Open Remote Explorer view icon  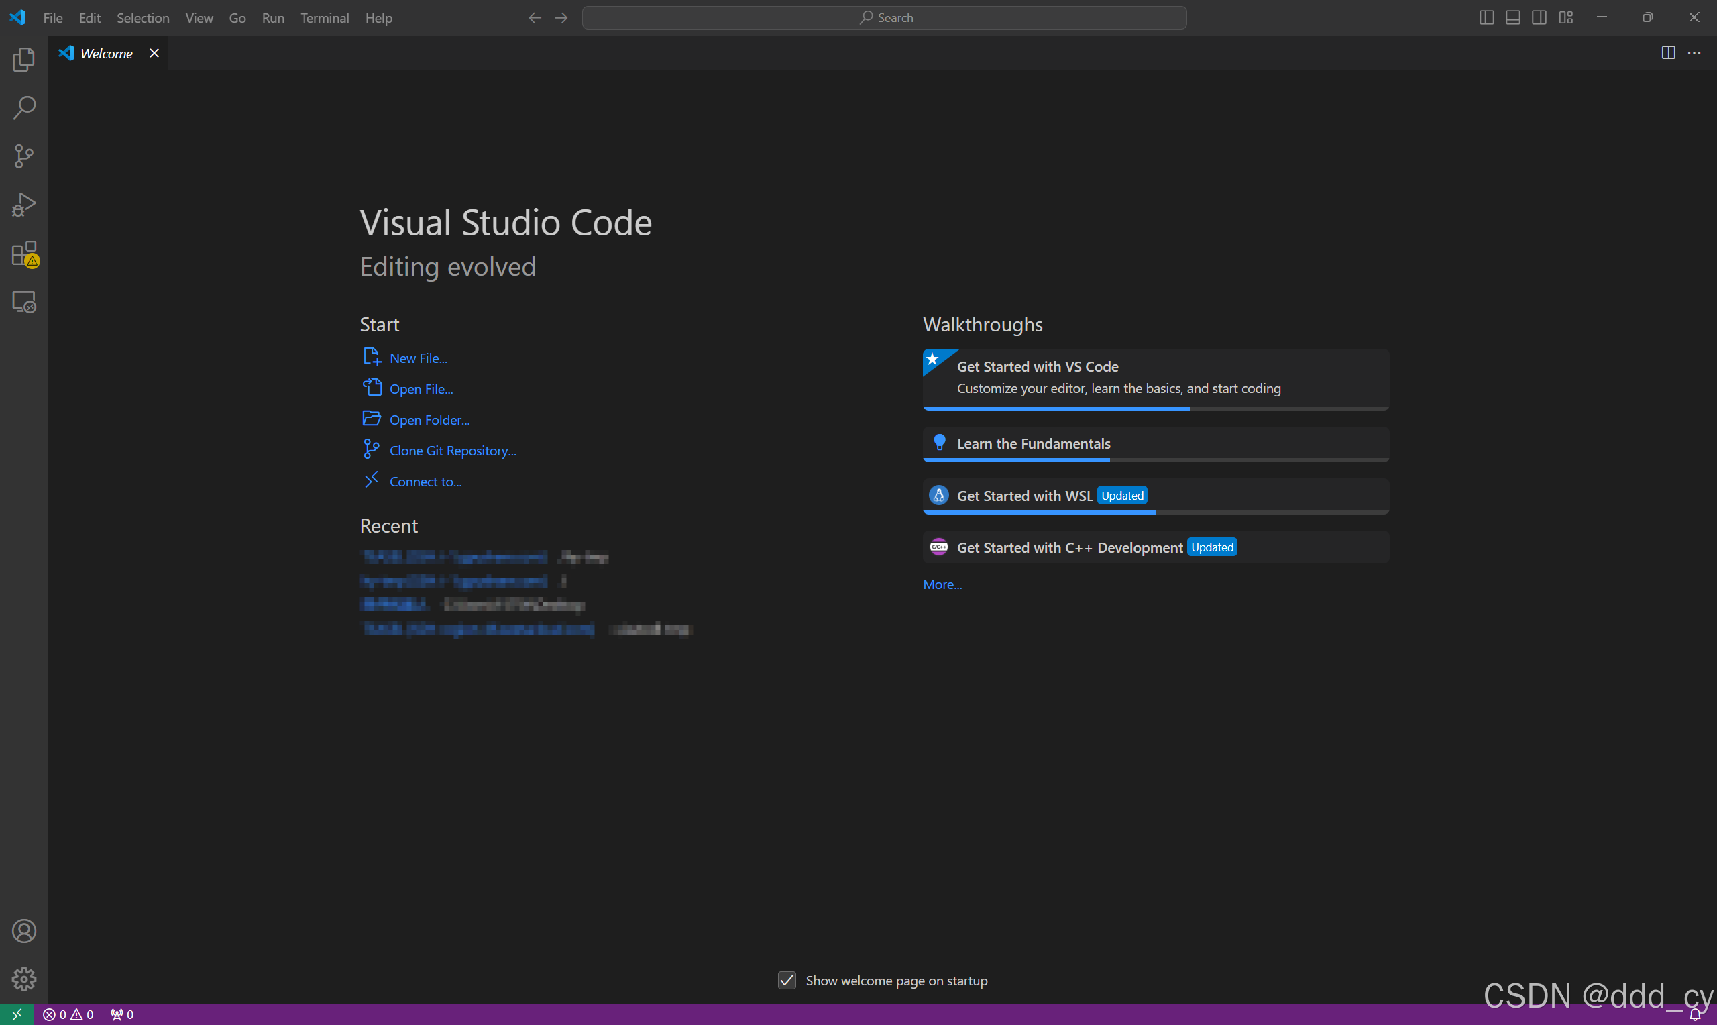coord(24,302)
